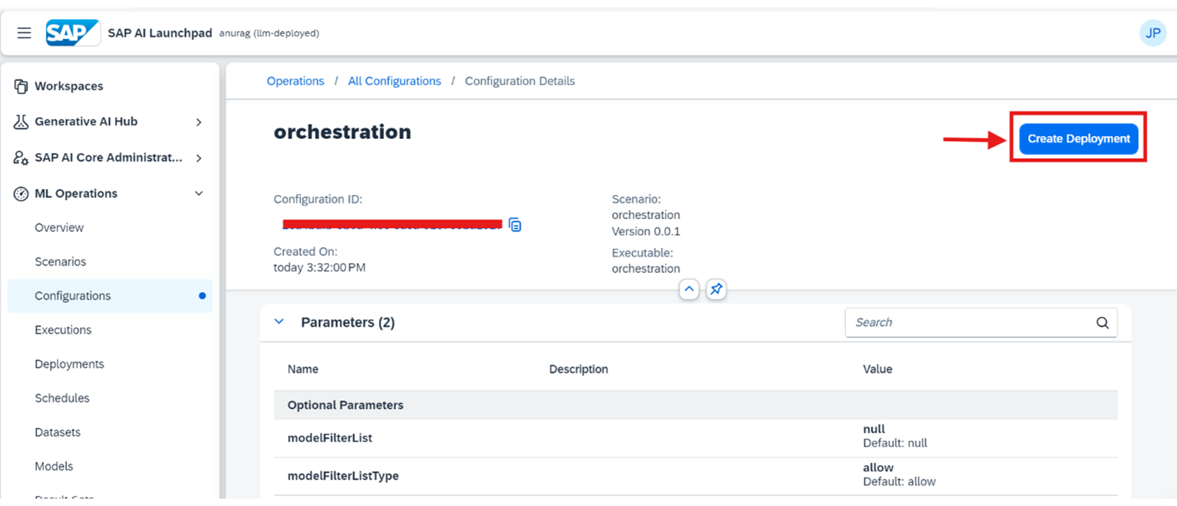Click the Name column header
This screenshot has height=506, width=1177.
click(303, 369)
